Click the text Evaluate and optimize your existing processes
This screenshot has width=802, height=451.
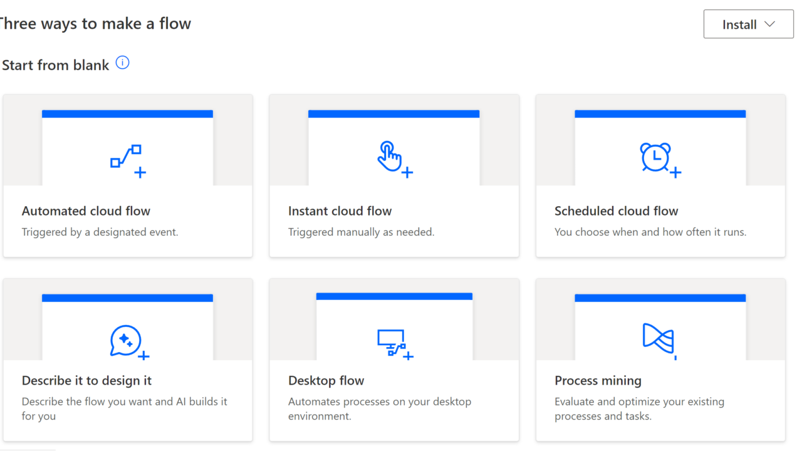click(639, 408)
